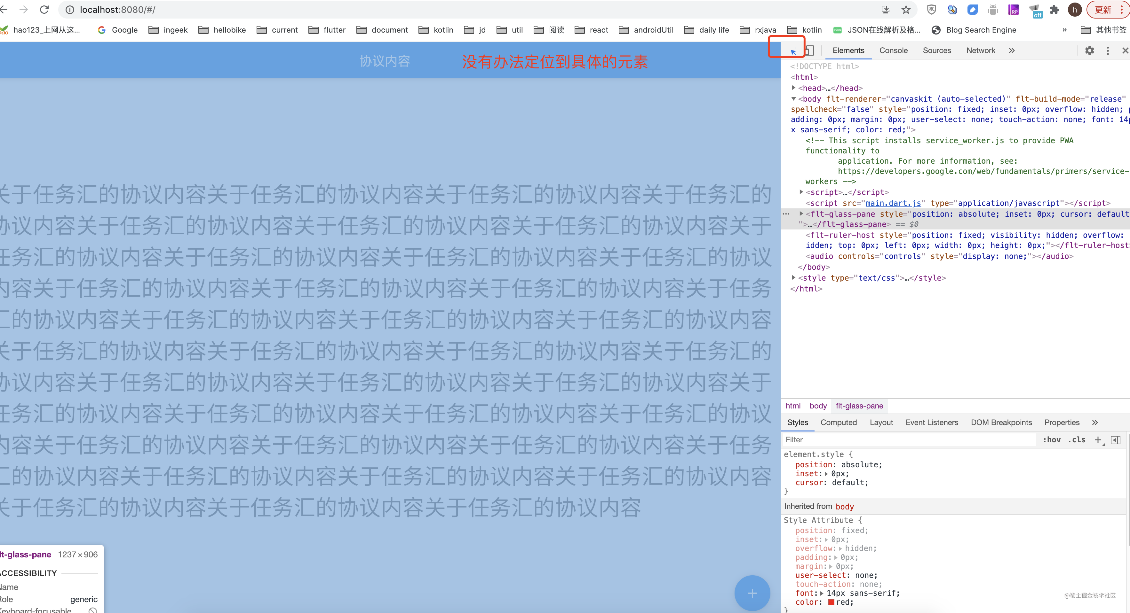Viewport: 1130px width, 613px height.
Task: Select flt-glass-pane in the breadcrumb bar
Action: pyautogui.click(x=859, y=406)
